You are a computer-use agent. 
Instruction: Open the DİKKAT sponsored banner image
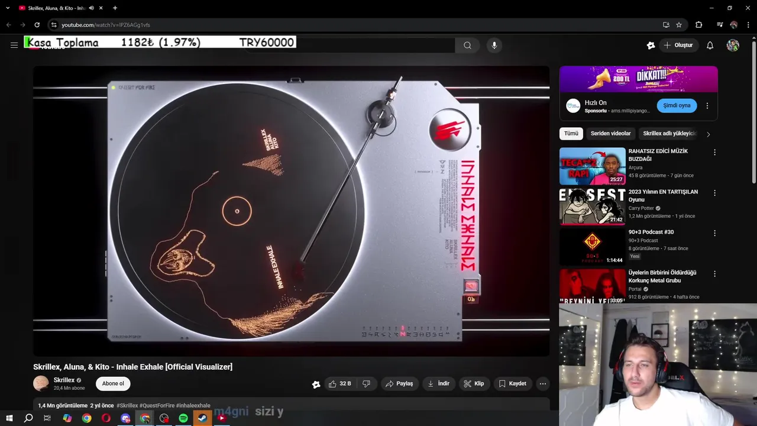pos(638,79)
